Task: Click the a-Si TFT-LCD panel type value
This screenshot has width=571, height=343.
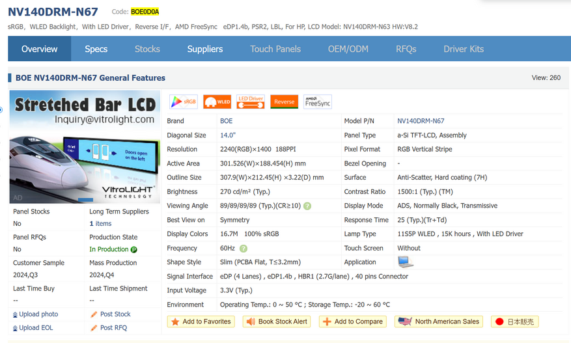Action: coord(432,135)
